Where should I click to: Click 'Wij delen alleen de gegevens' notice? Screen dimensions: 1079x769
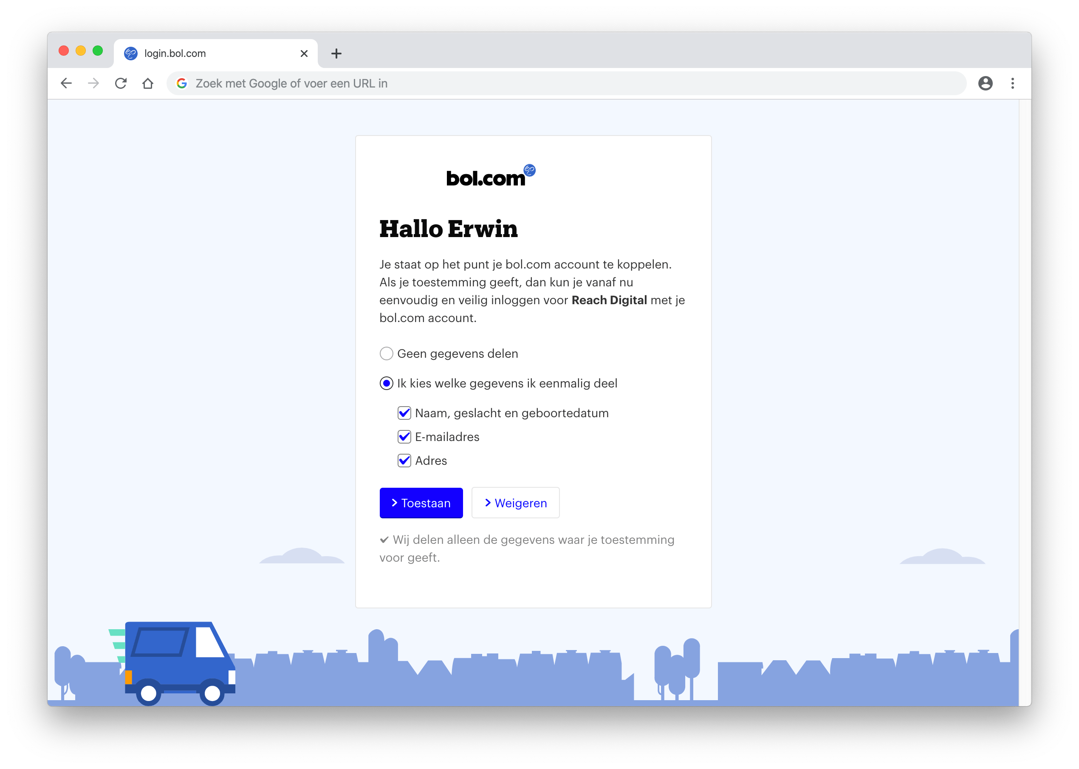[527, 548]
